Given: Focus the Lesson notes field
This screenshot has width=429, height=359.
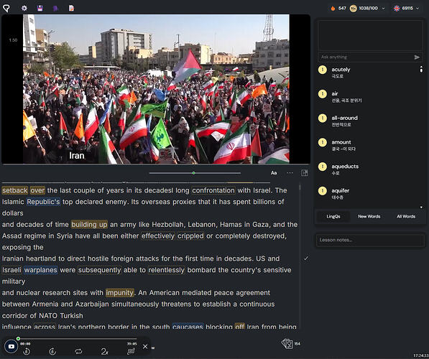Looking at the screenshot, I should tap(370, 240).
